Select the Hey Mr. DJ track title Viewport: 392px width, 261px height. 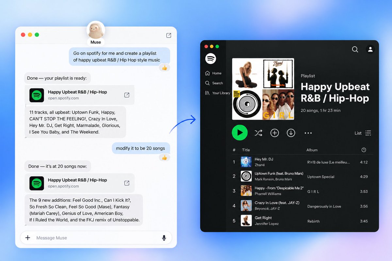pyautogui.click(x=264, y=159)
